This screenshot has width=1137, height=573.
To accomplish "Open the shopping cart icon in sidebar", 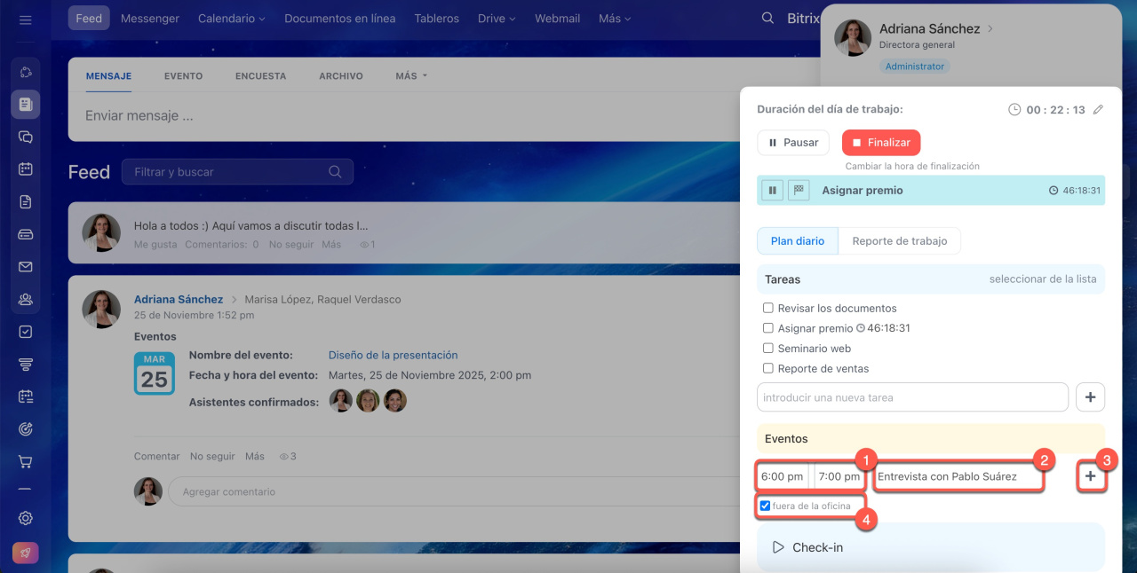I will pyautogui.click(x=25, y=461).
